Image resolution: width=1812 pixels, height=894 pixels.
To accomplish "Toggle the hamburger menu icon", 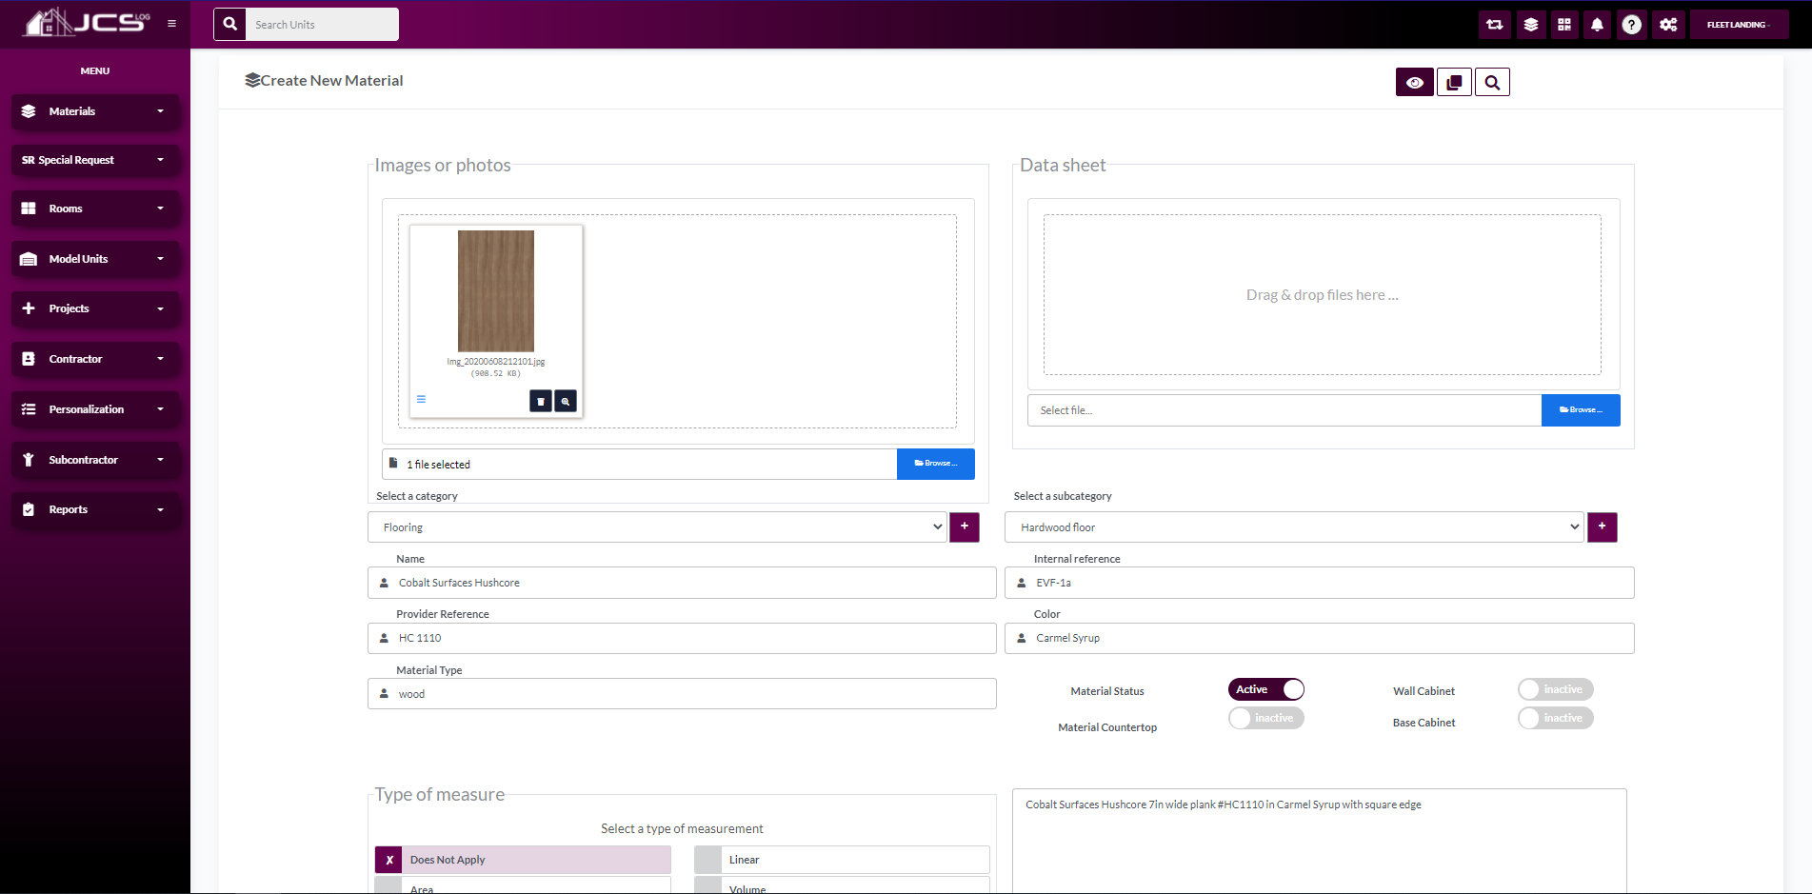I will point(171,24).
